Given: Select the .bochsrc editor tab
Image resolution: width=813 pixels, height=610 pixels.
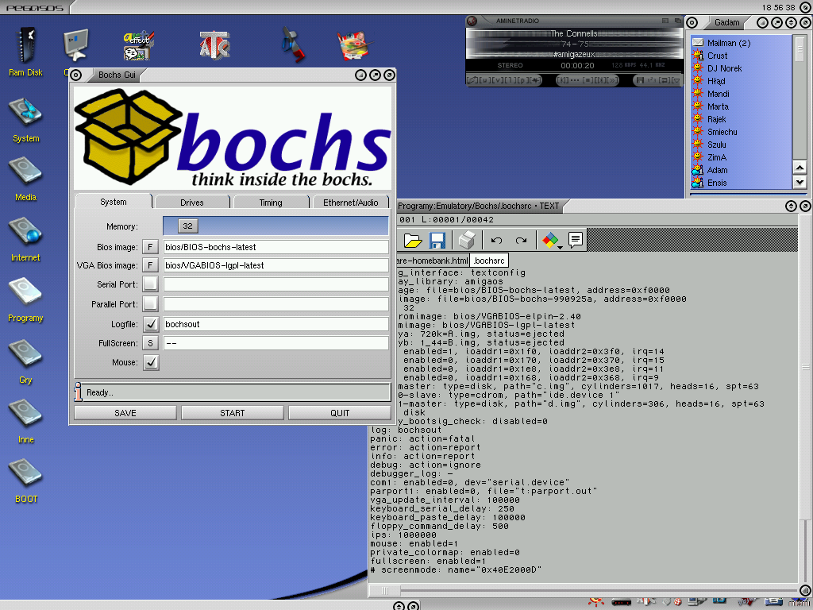Looking at the screenshot, I should coord(489,261).
